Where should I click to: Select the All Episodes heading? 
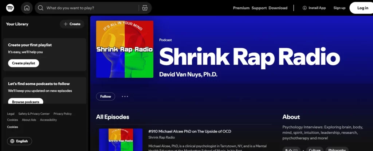point(113,117)
